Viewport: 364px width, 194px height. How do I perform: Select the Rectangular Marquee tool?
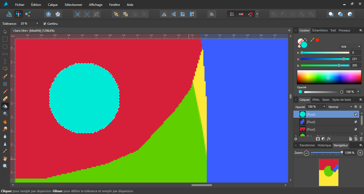click(x=5, y=39)
